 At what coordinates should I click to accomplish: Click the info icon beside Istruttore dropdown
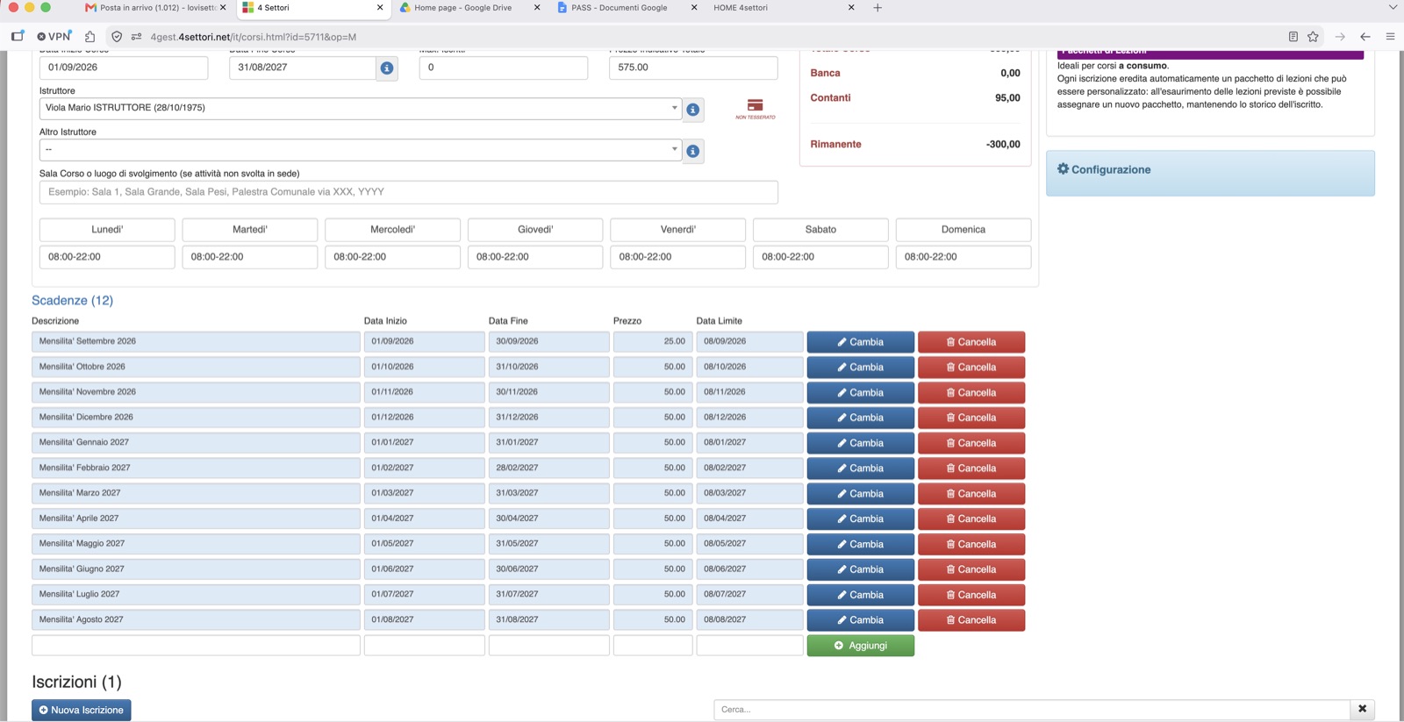pyautogui.click(x=693, y=110)
